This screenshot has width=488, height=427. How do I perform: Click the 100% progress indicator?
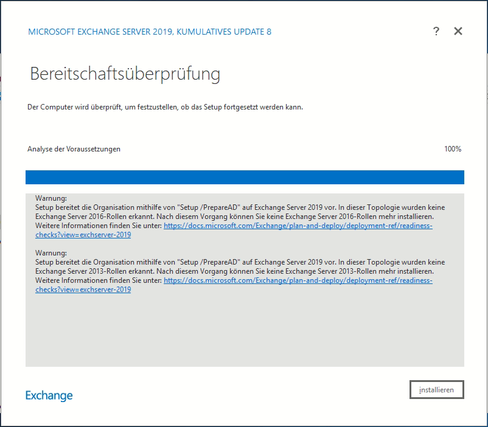click(452, 149)
